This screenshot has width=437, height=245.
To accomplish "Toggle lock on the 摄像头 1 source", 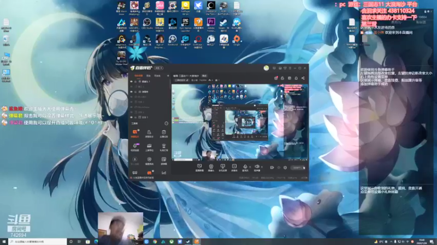I will tap(135, 81).
